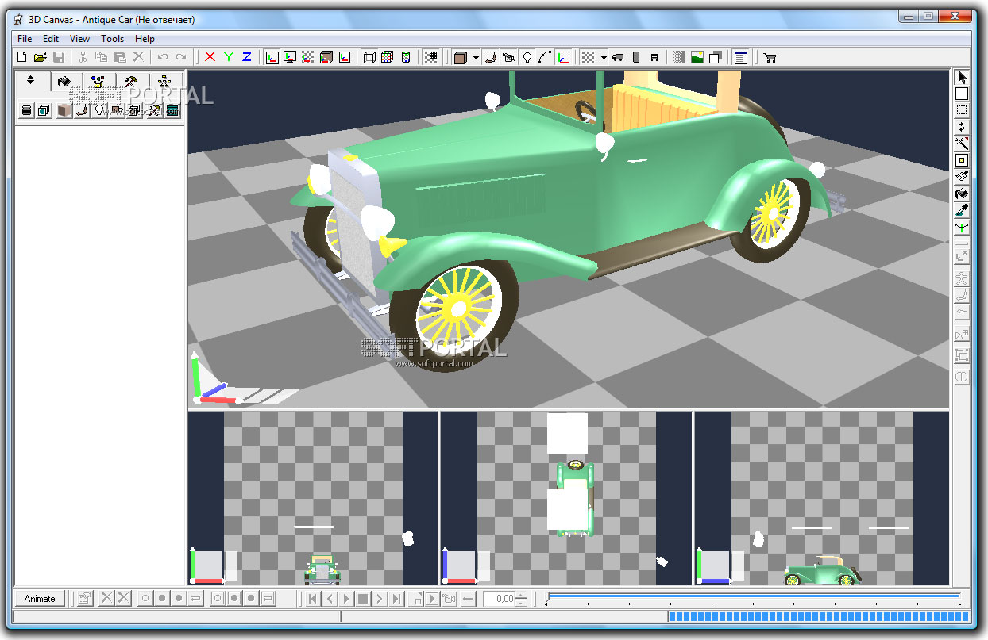Select the green Y axis constraint icon
Image resolution: width=988 pixels, height=640 pixels.
[x=229, y=57]
